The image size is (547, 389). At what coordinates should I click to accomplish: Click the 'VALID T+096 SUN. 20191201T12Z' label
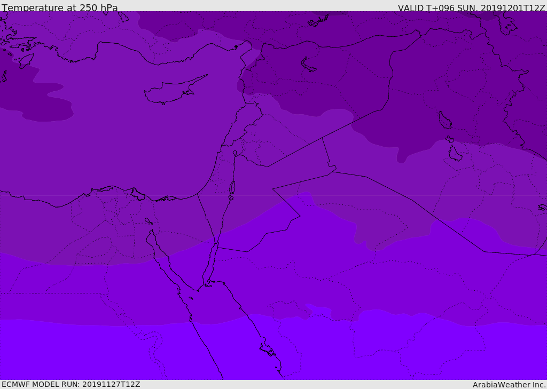coord(471,8)
